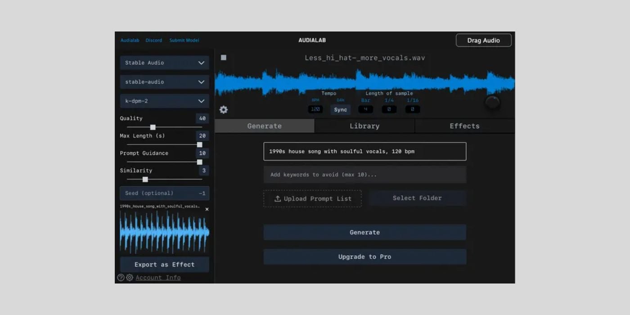Click the knob at the waveform's right edge
The image size is (630, 315).
point(494,103)
